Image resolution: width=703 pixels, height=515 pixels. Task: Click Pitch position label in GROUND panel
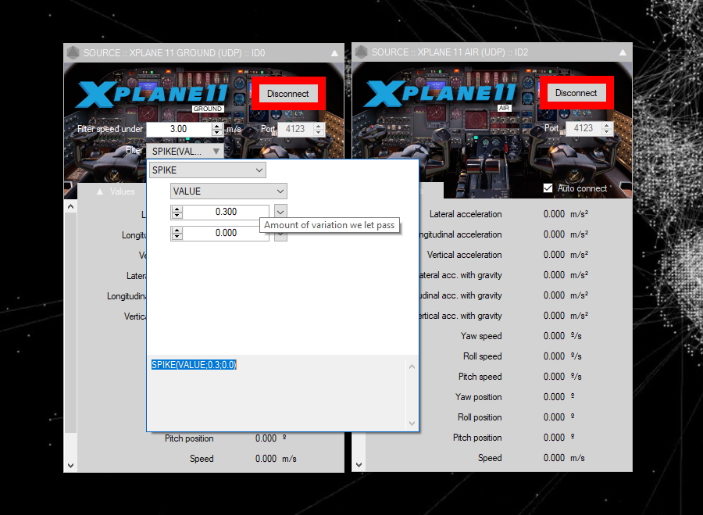(x=189, y=438)
